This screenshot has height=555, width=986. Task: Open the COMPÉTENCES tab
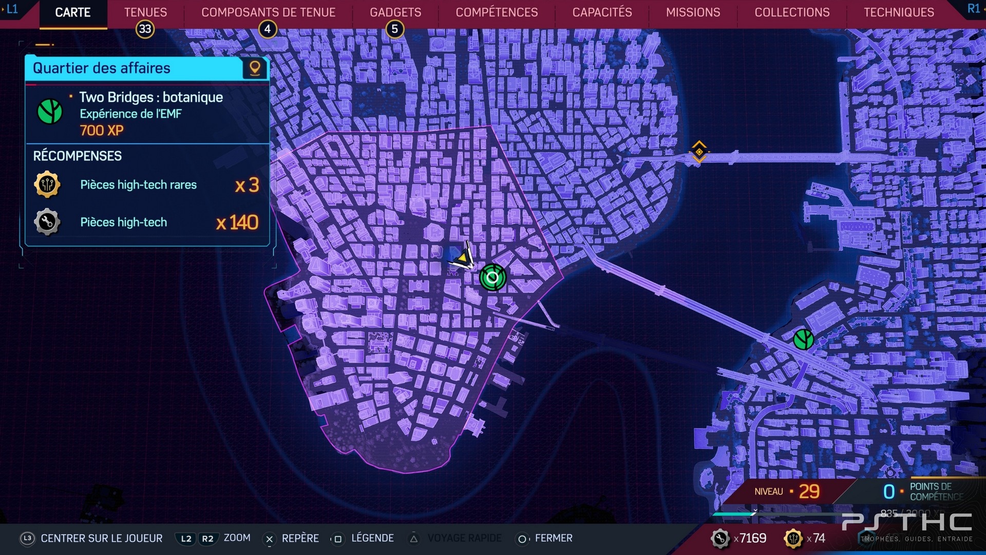[x=497, y=12]
